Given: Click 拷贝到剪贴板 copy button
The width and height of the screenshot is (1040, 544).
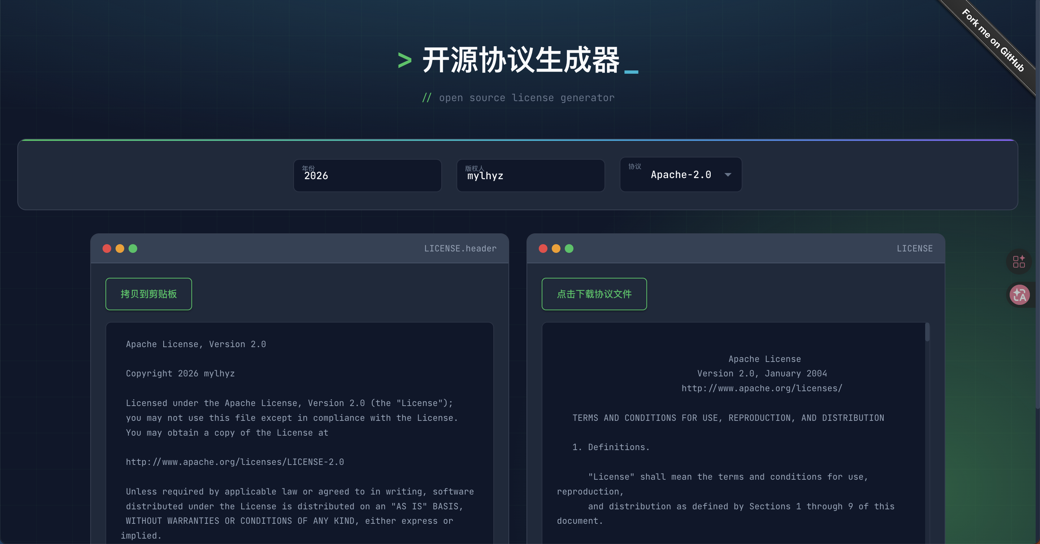Looking at the screenshot, I should tap(148, 294).
